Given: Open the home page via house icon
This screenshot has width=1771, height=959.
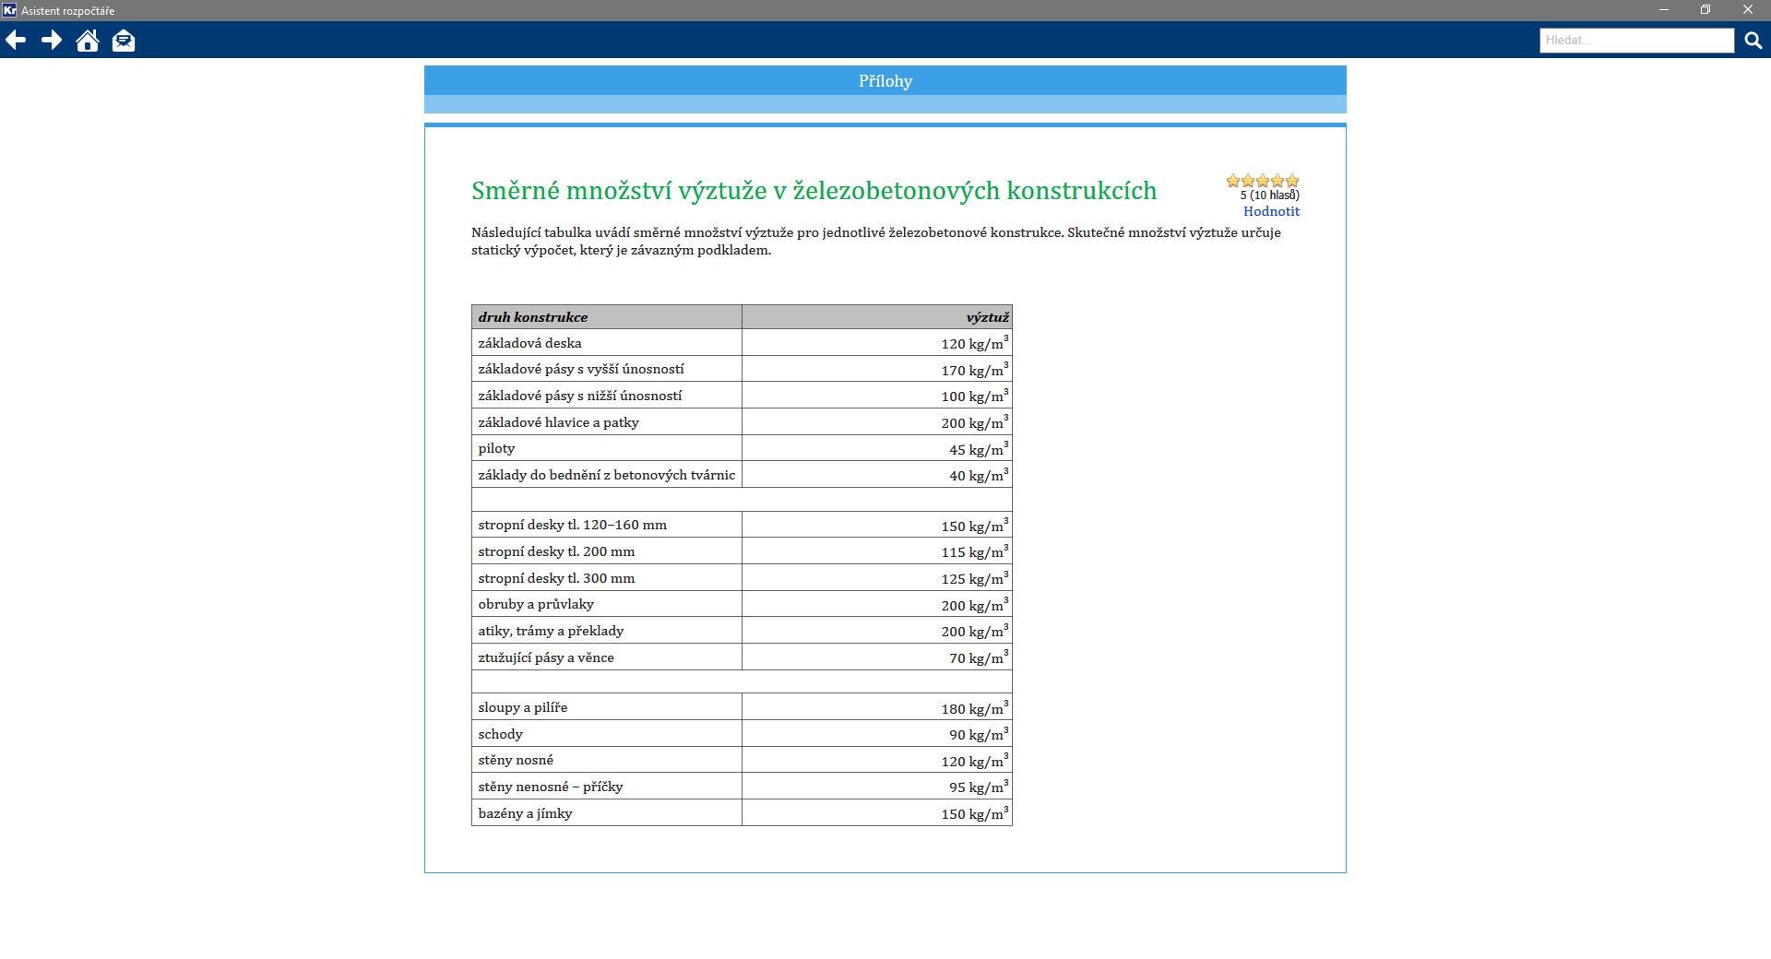Looking at the screenshot, I should (88, 41).
